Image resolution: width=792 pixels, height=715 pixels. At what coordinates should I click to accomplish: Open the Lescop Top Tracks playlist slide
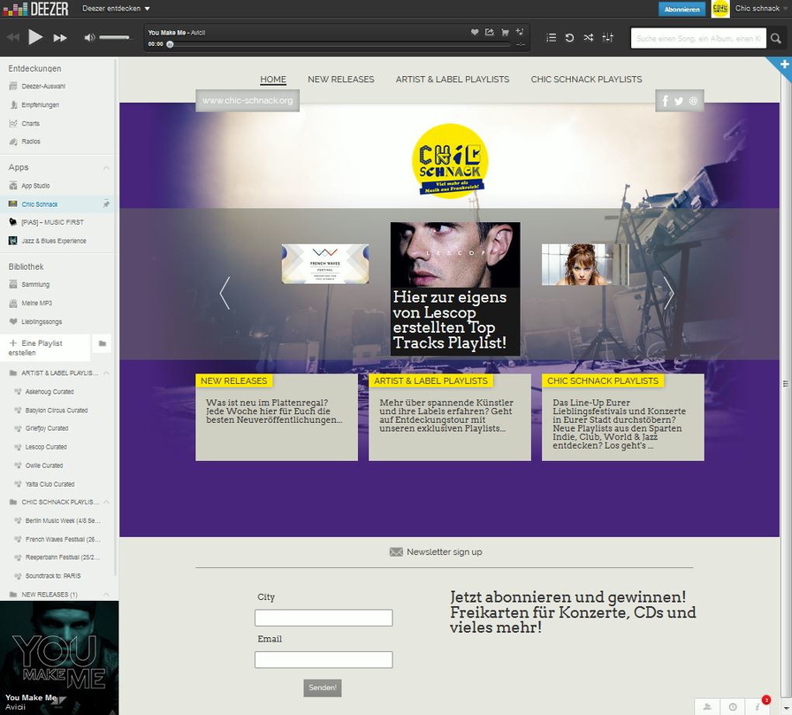click(x=455, y=288)
